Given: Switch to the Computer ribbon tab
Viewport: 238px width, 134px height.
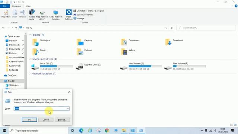Looking at the screenshot, I should pos(16,6).
